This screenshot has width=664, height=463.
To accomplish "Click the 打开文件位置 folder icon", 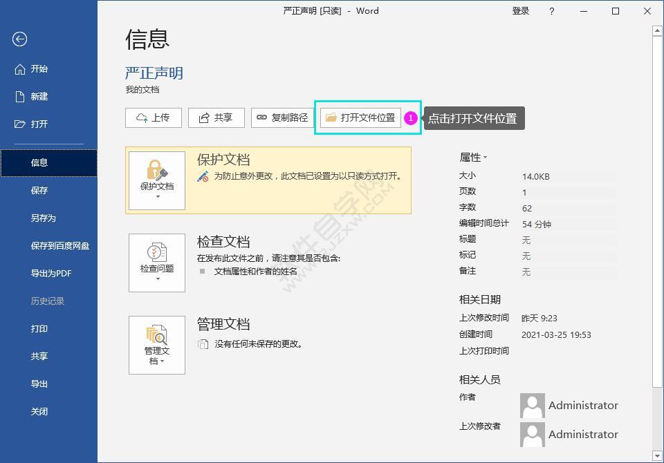I will point(330,117).
